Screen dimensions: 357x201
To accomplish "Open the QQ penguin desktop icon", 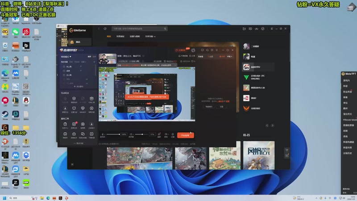I will [x=26, y=100].
